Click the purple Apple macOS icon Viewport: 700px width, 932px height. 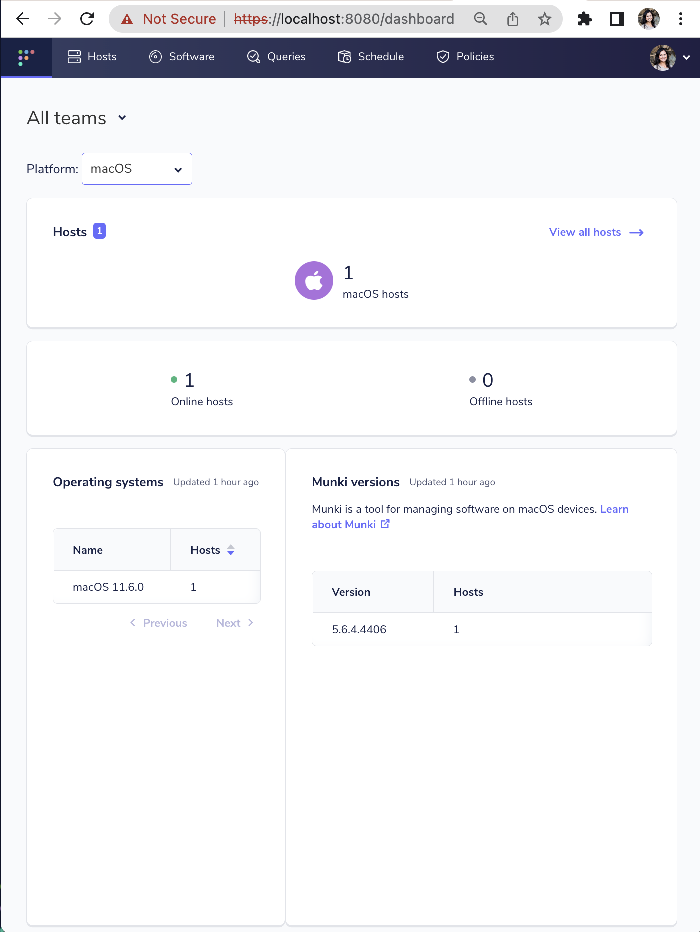pyautogui.click(x=314, y=281)
